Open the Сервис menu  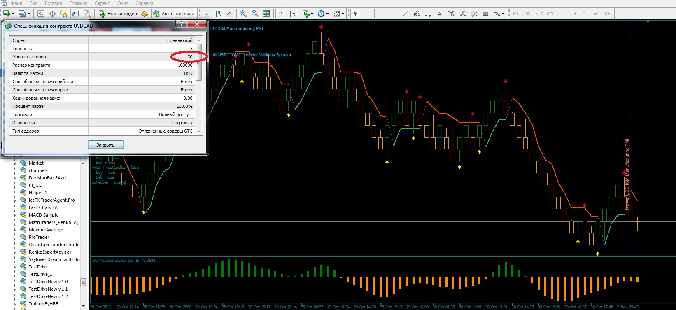[103, 3]
